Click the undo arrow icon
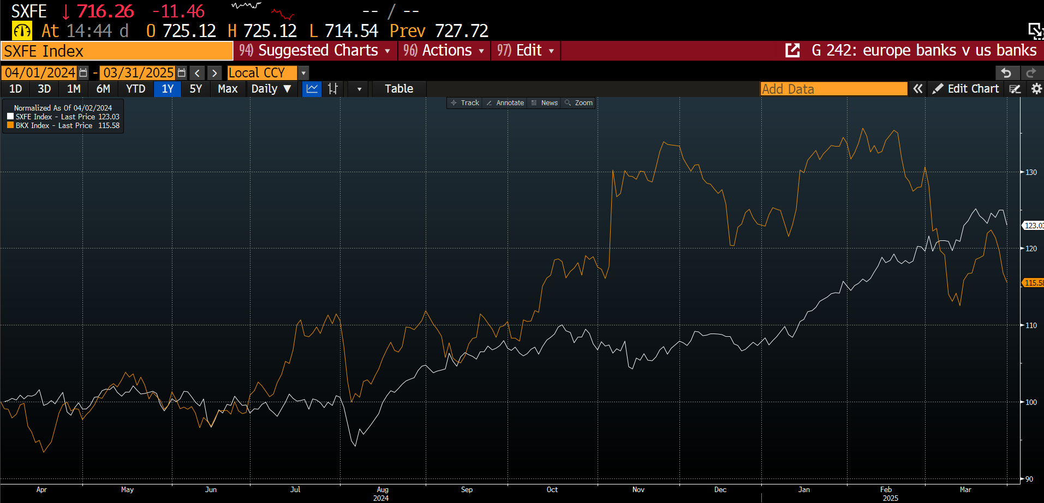This screenshot has height=503, width=1044. click(x=1006, y=73)
